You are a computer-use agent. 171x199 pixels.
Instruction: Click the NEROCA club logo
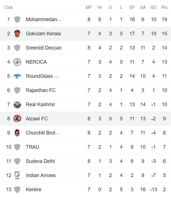coord(17,62)
